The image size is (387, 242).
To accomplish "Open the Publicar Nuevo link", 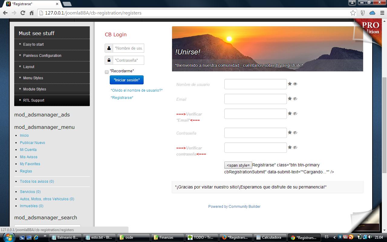I will pyautogui.click(x=32, y=143).
